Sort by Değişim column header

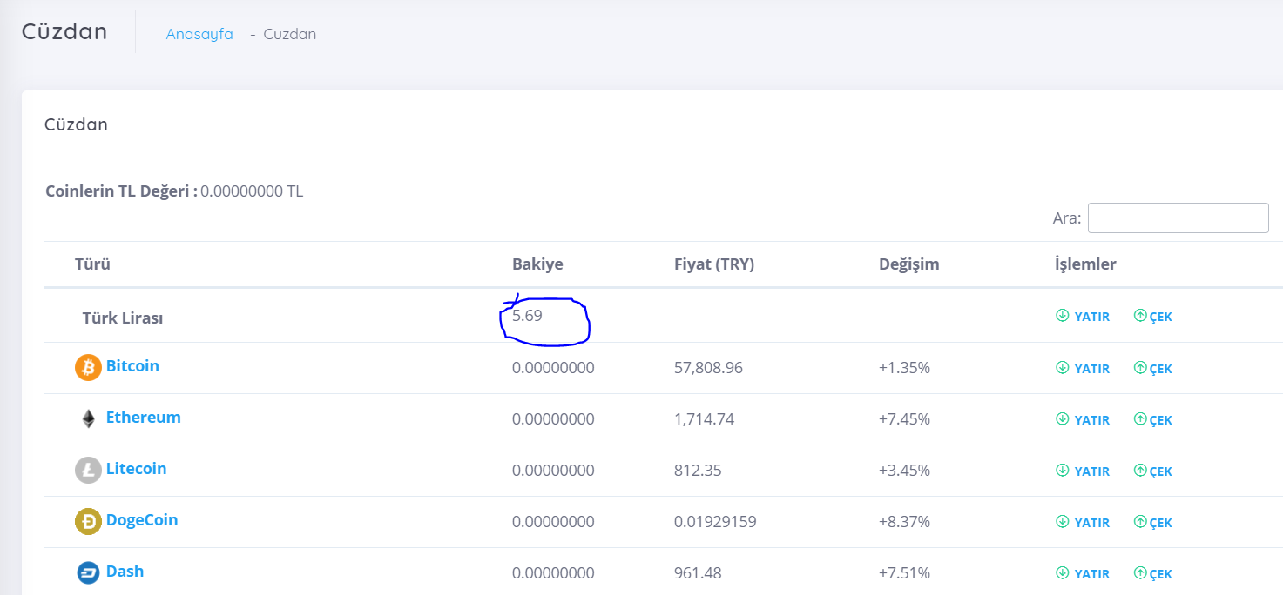[x=909, y=264]
